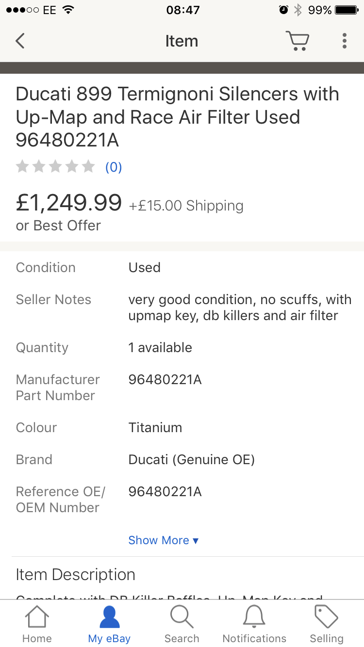Tap the Home house icon
Image resolution: width=364 pixels, height=647 pixels.
37,617
